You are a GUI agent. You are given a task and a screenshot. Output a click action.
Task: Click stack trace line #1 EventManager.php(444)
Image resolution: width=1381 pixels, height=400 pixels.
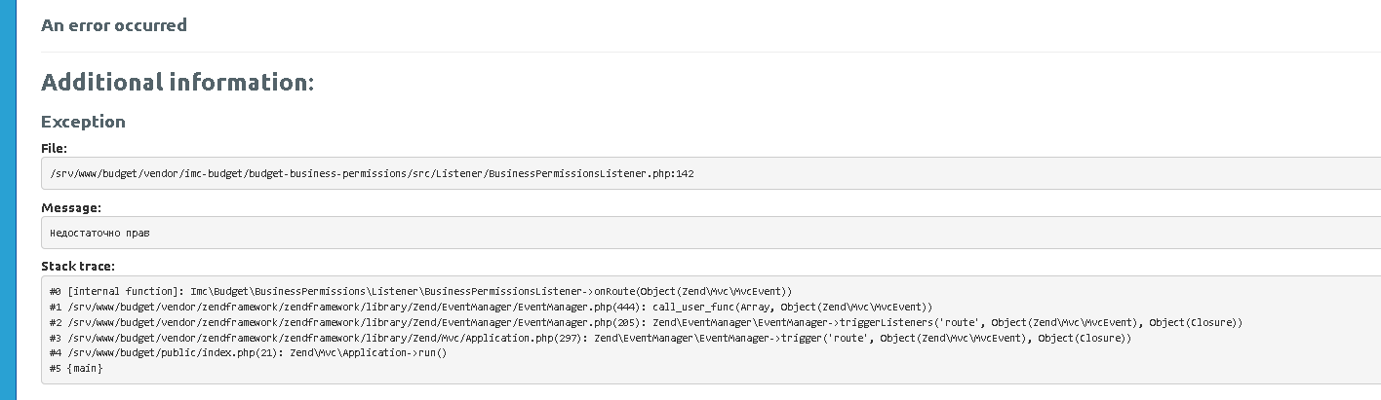tap(491, 307)
